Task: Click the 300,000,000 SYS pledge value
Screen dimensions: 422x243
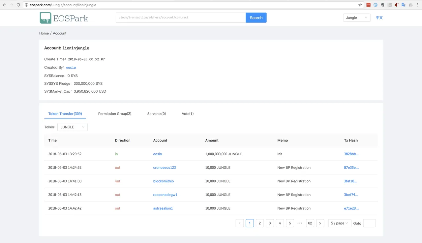Action: pyautogui.click(x=88, y=83)
